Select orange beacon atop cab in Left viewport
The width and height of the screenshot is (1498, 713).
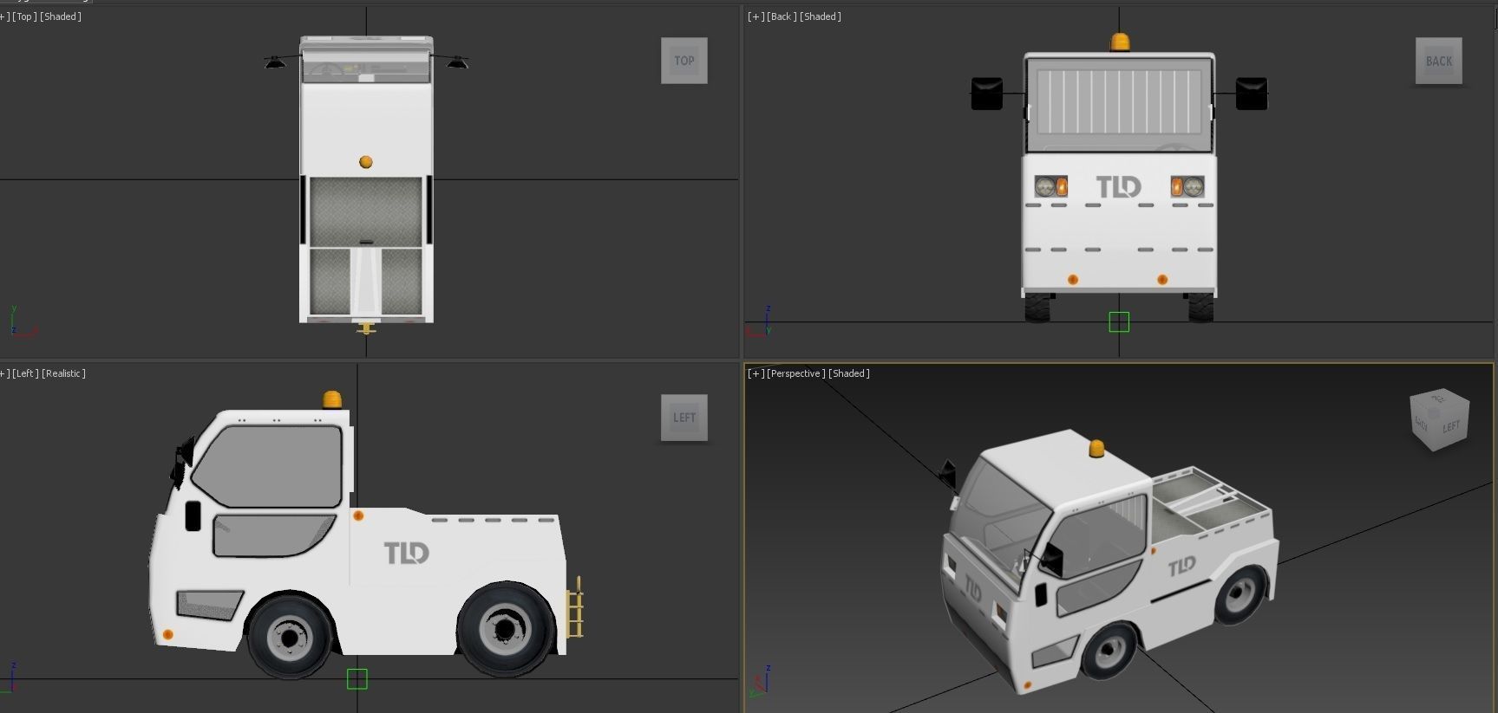tap(332, 399)
